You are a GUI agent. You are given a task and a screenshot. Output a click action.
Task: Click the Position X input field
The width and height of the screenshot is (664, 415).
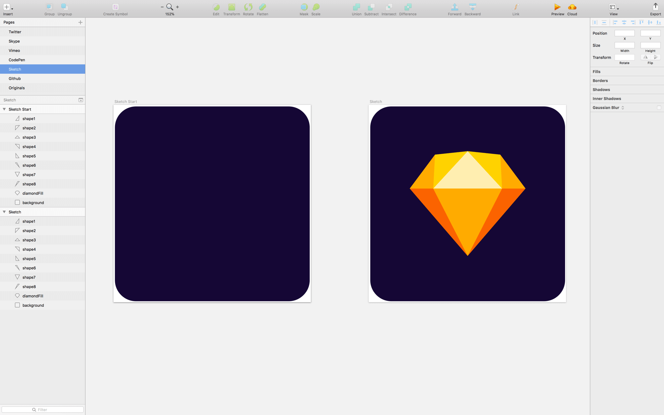[624, 33]
